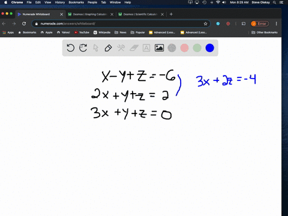Go back to previous page

click(x=4, y=23)
